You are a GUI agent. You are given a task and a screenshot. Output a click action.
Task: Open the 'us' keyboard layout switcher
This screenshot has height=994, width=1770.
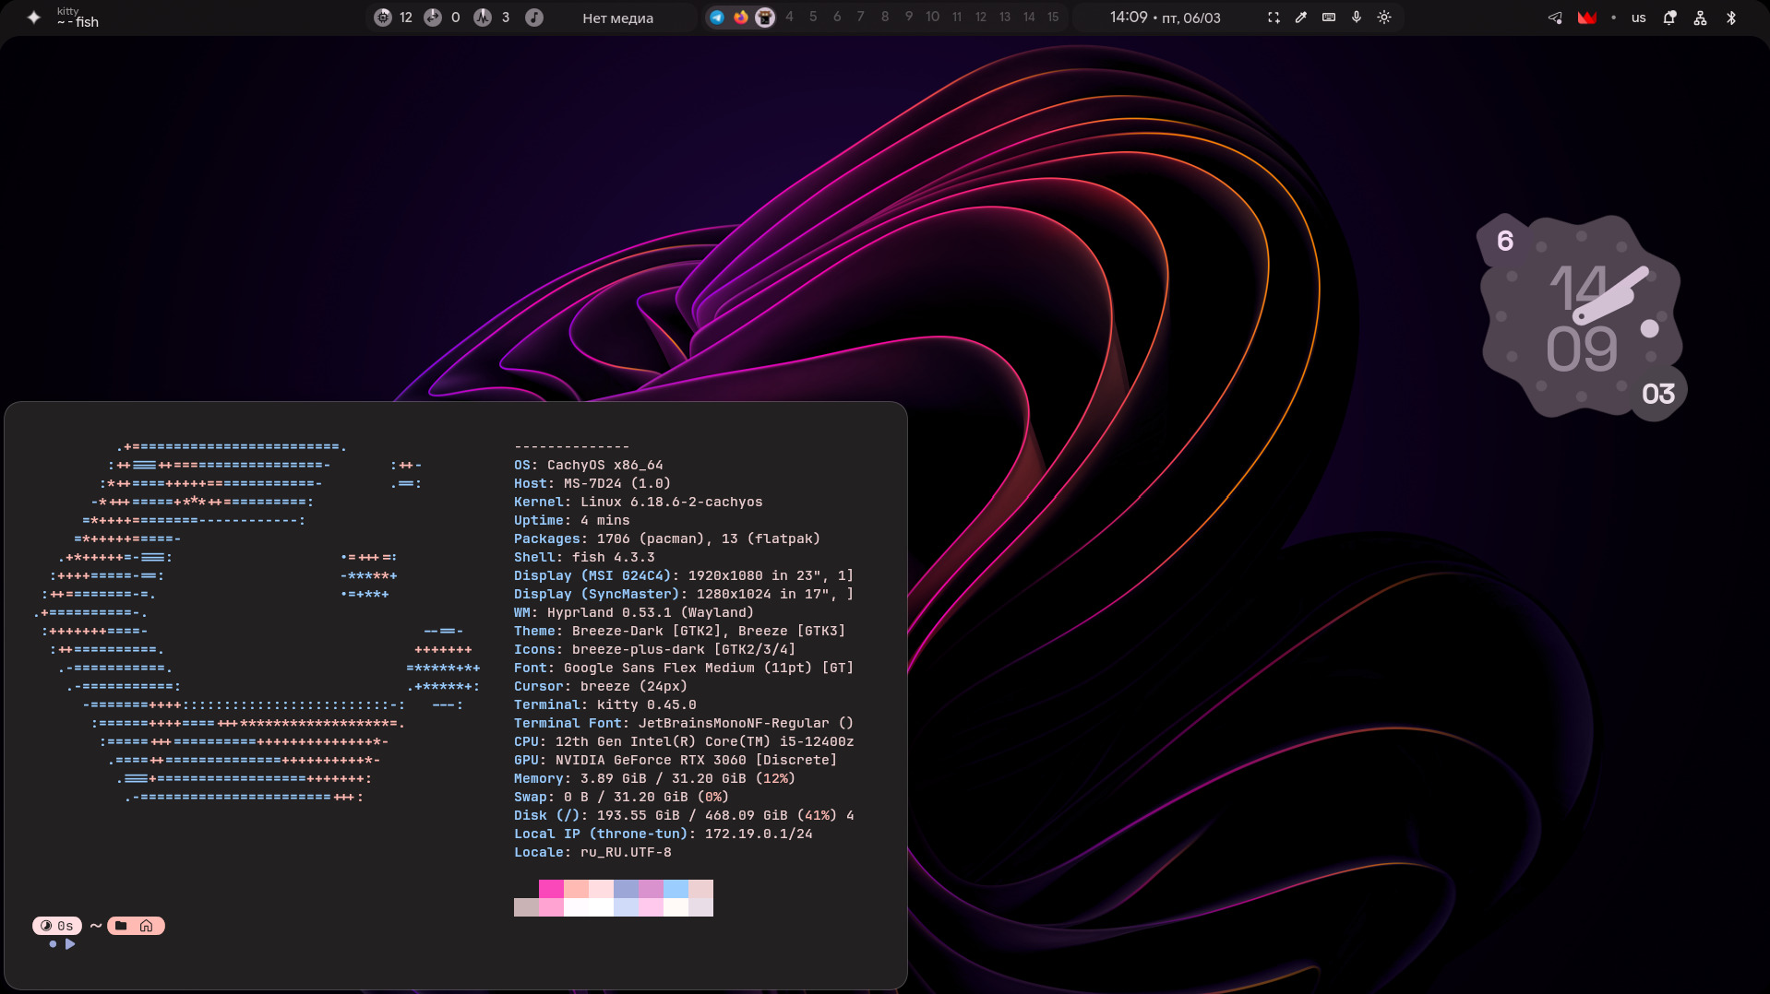coord(1638,18)
